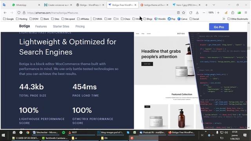The image size is (251, 141).
Task: Click the Botiga site logo
Action: coord(24,26)
